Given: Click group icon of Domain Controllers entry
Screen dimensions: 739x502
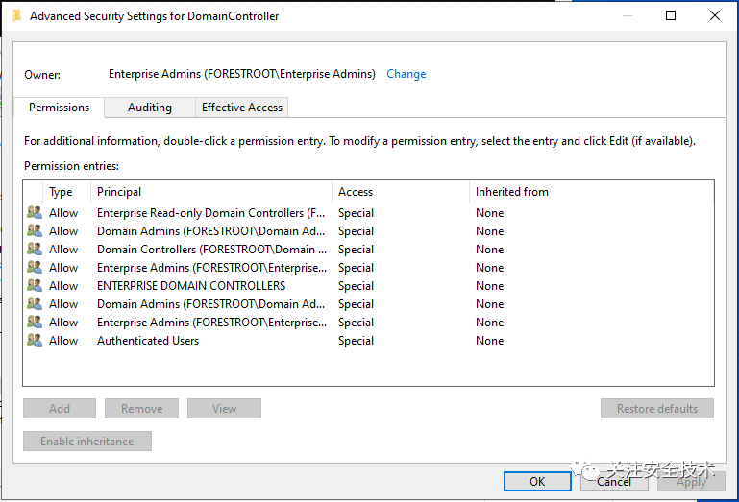Looking at the screenshot, I should coord(35,249).
